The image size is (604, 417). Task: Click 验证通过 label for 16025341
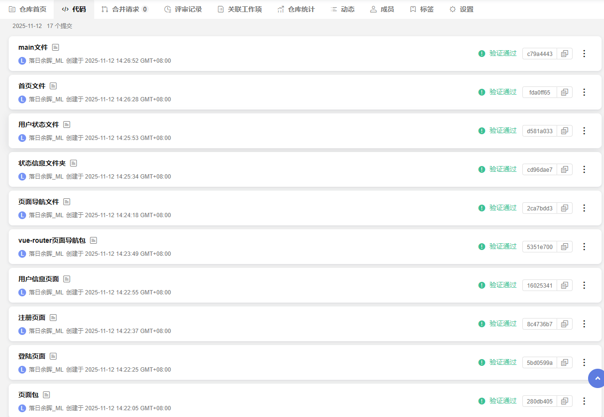(x=503, y=285)
